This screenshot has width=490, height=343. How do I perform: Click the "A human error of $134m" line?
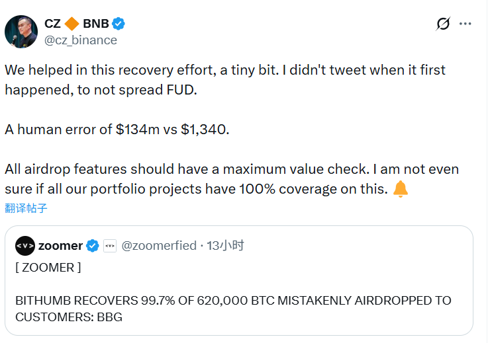click(117, 130)
